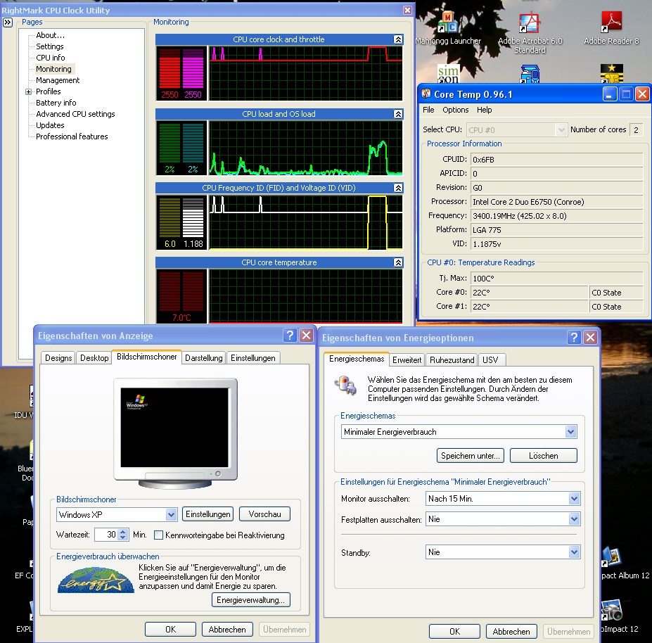
Task: Open the Energieschemas dropdown Minimaler Energieverbrauch
Action: coord(570,432)
